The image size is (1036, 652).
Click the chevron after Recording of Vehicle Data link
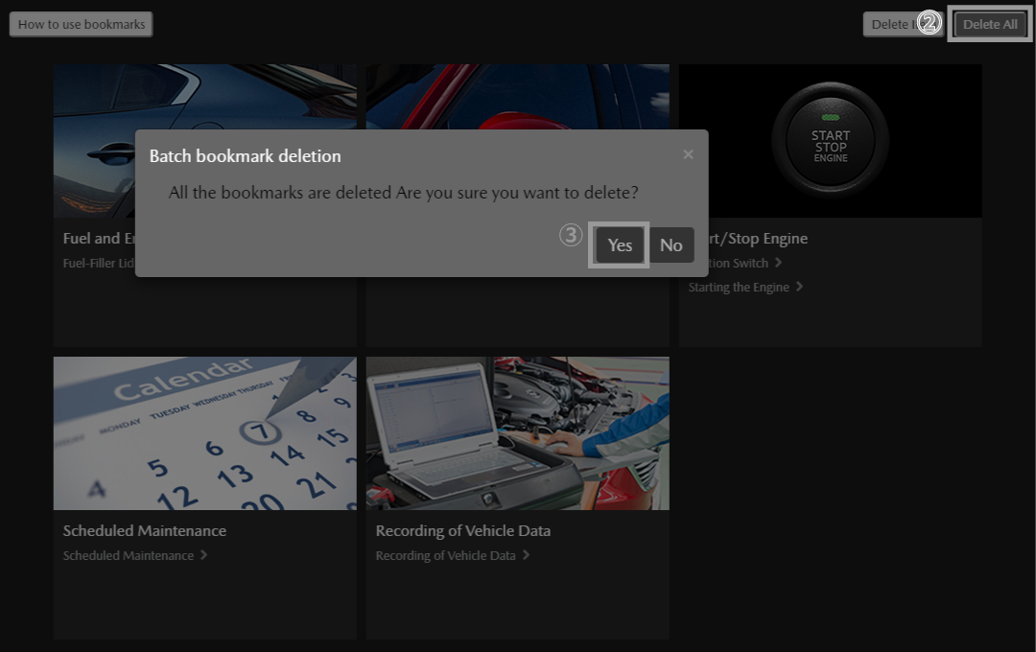click(526, 555)
